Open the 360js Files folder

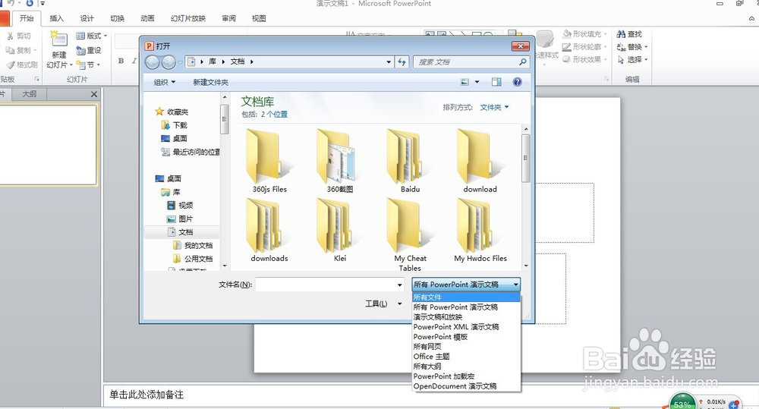pos(269,161)
